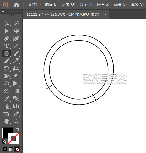146x153 pixels.
Task: Go to the Home screen icon
Action: (16, 5)
